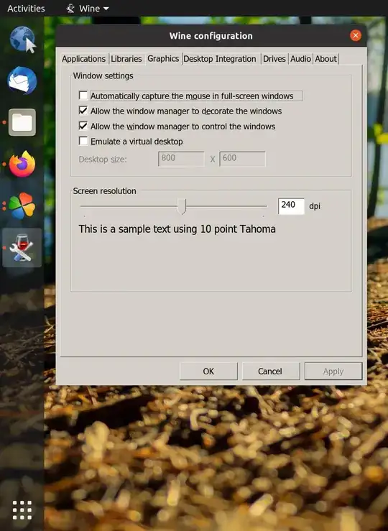Click the dpi value field showing 240
Image resolution: width=388 pixels, height=531 pixels.
click(x=291, y=206)
